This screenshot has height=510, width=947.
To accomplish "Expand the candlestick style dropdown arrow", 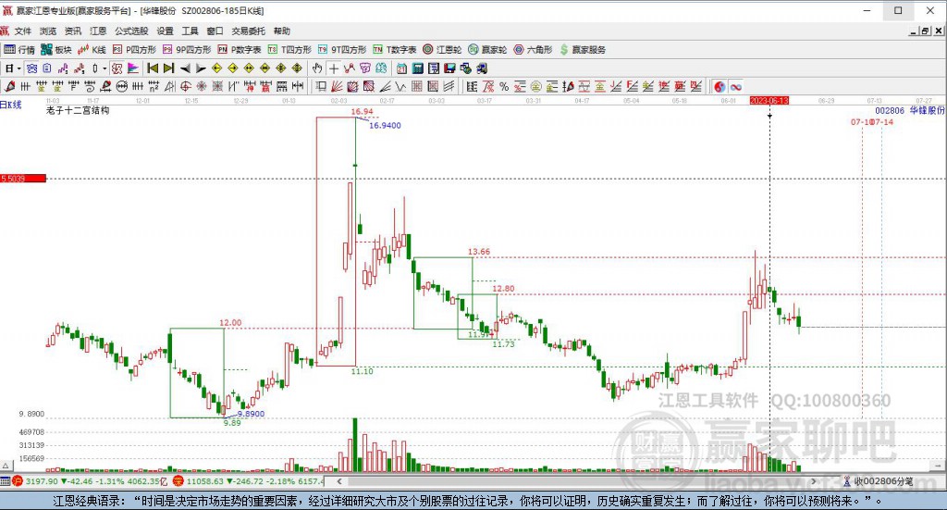I will coord(105,68).
